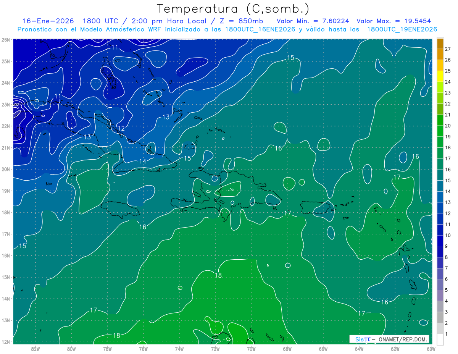Viewport: 458px width, 354px height.
Task: Click latitude axis label '25N'
Action: tap(5, 61)
